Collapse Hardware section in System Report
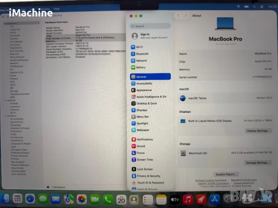The width and height of the screenshot is (278, 208). coord(5,23)
